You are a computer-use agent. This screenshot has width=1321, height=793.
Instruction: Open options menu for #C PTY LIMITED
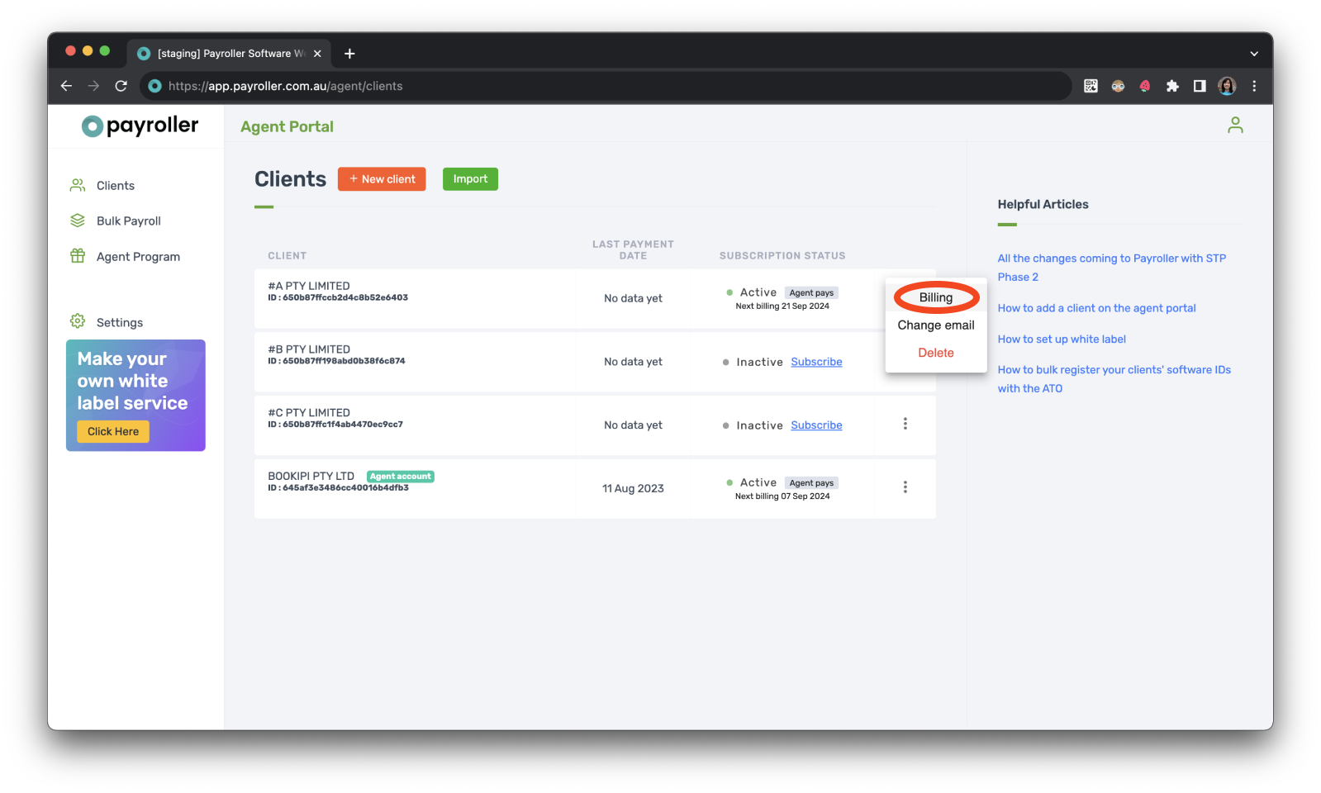(905, 424)
